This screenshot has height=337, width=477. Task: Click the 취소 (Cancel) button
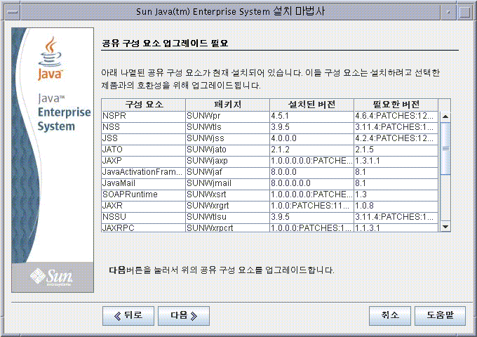click(x=390, y=316)
